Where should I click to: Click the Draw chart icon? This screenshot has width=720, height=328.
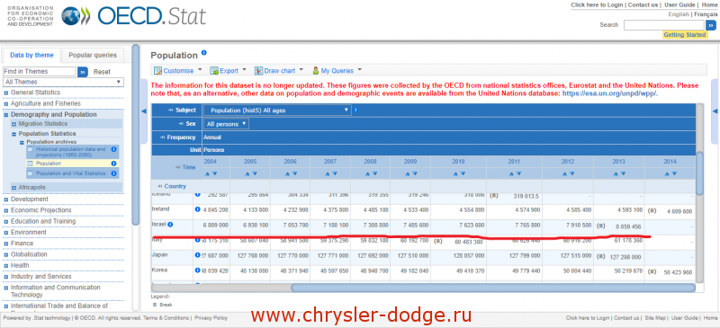[258, 71]
